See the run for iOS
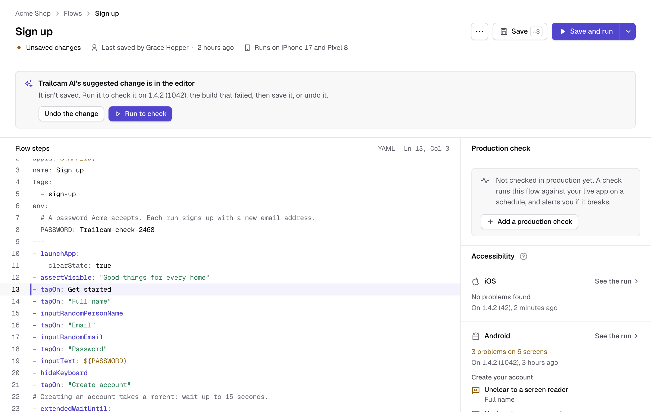 tap(617, 281)
